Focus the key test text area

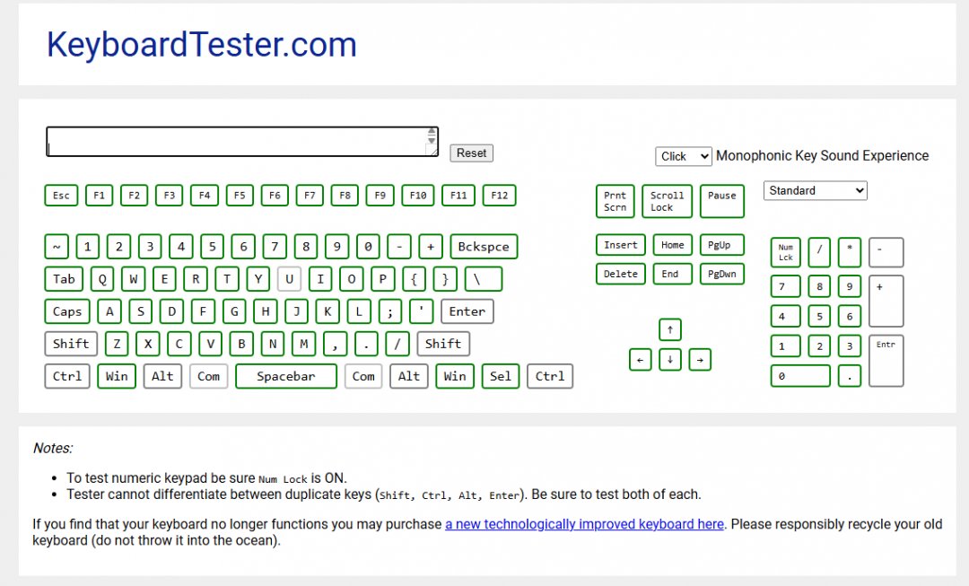[x=242, y=142]
